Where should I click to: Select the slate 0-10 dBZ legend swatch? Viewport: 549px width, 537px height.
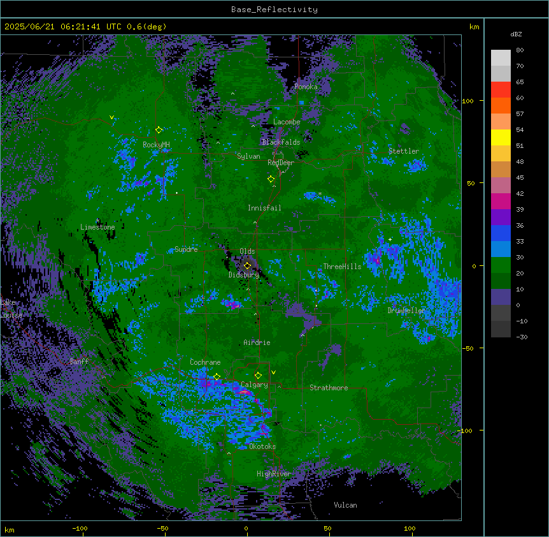501,297
